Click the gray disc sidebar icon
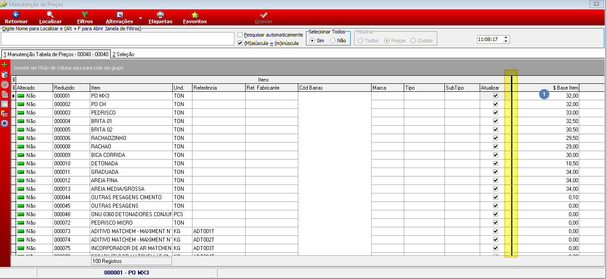 point(5,84)
